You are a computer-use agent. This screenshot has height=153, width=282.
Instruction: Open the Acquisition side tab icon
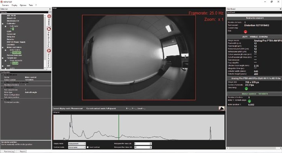tap(49, 29)
